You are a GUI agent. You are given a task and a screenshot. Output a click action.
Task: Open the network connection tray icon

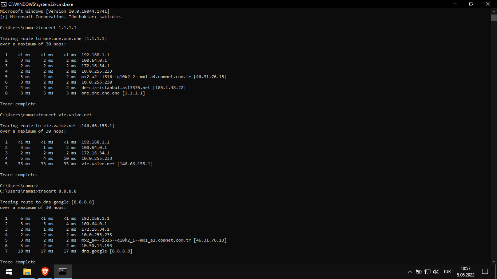[428, 271]
